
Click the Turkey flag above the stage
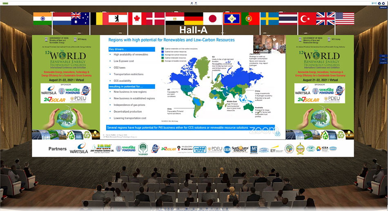(x=307, y=18)
